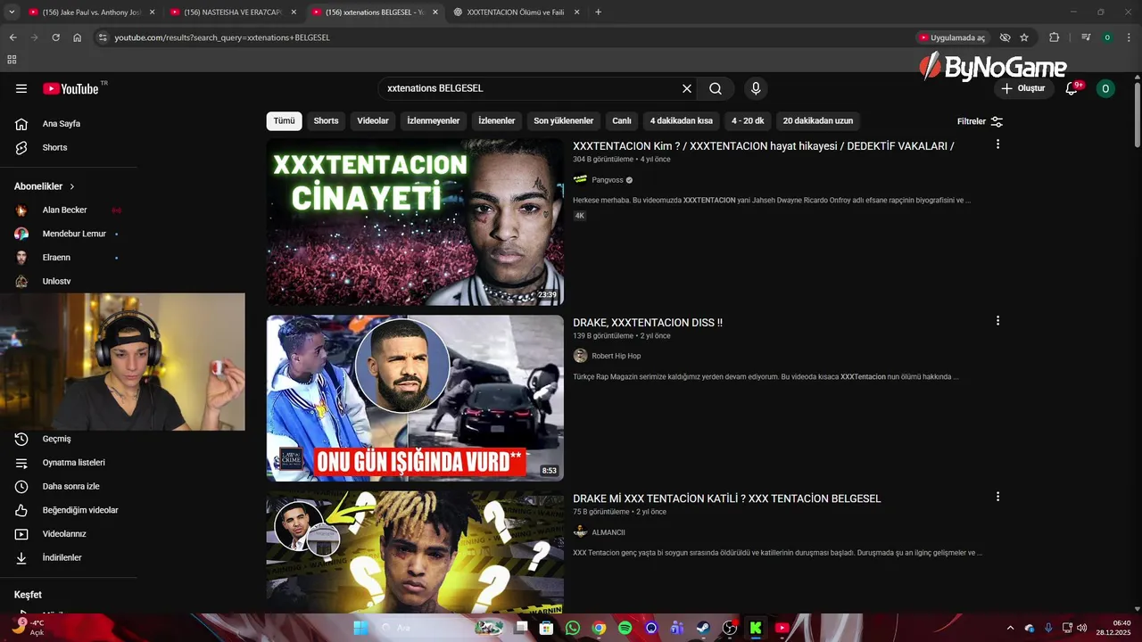The width and height of the screenshot is (1142, 642).
Task: Open Kick app from the taskbar
Action: pyautogui.click(x=756, y=628)
